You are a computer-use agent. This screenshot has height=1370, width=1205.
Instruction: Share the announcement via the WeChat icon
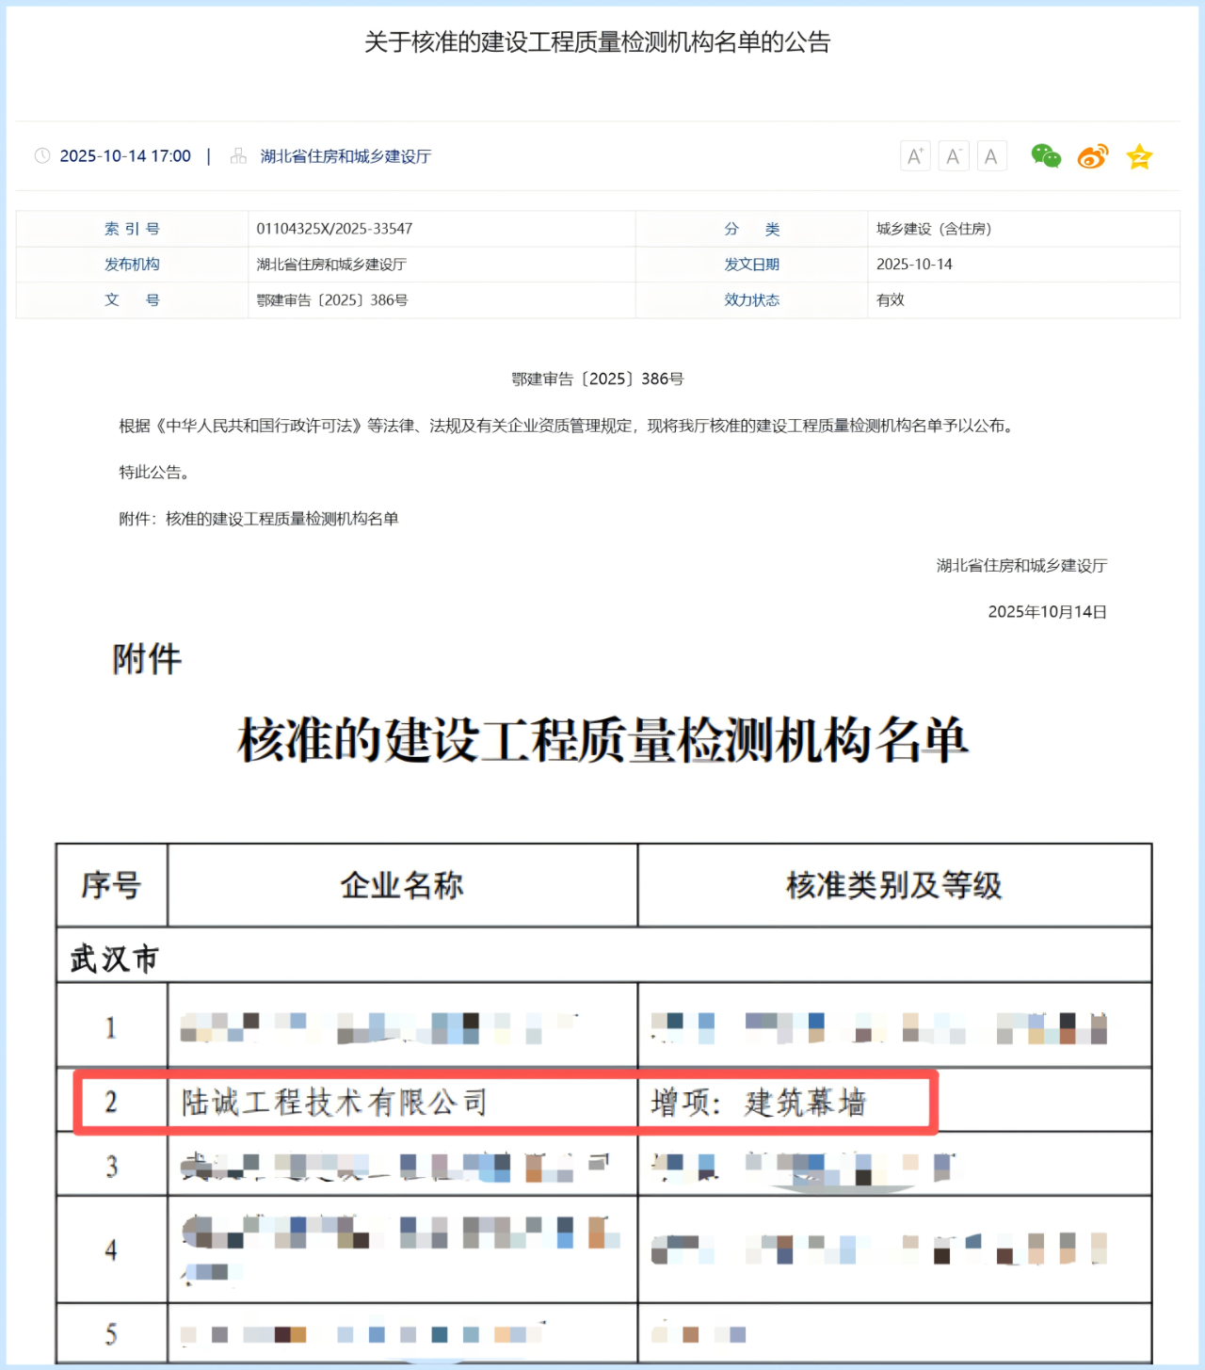point(1045,156)
